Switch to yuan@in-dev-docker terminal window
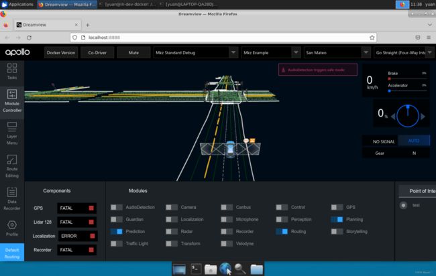Viewport: 436px width, 276px height. [x=127, y=5]
